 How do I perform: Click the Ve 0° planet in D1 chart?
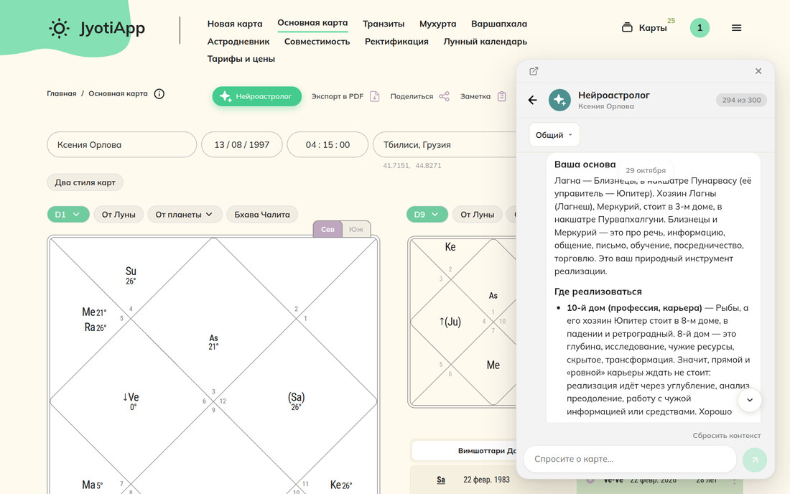pyautogui.click(x=131, y=401)
